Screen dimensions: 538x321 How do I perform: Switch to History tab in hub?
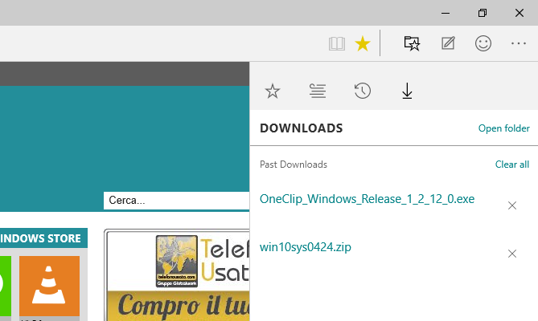coord(363,91)
